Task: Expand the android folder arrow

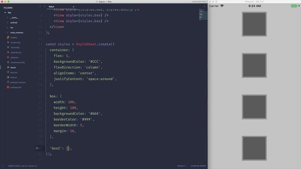Action: tap(8, 23)
